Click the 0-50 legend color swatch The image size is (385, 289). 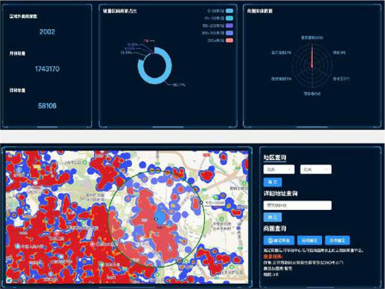point(230,12)
